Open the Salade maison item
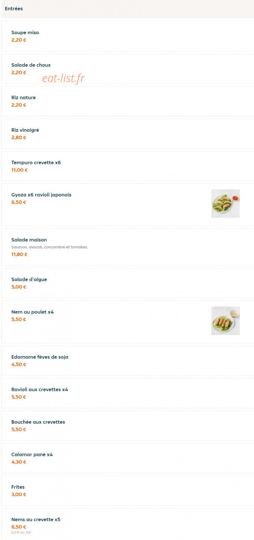Screen dimensions: 254x540 pyautogui.click(x=128, y=247)
